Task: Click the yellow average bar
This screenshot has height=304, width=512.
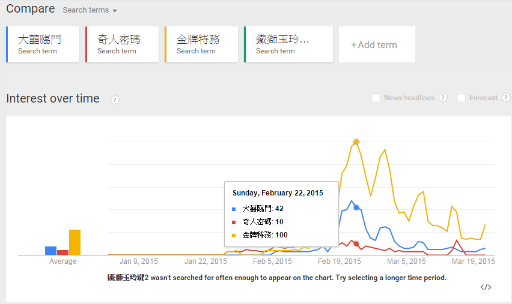Action: point(75,242)
